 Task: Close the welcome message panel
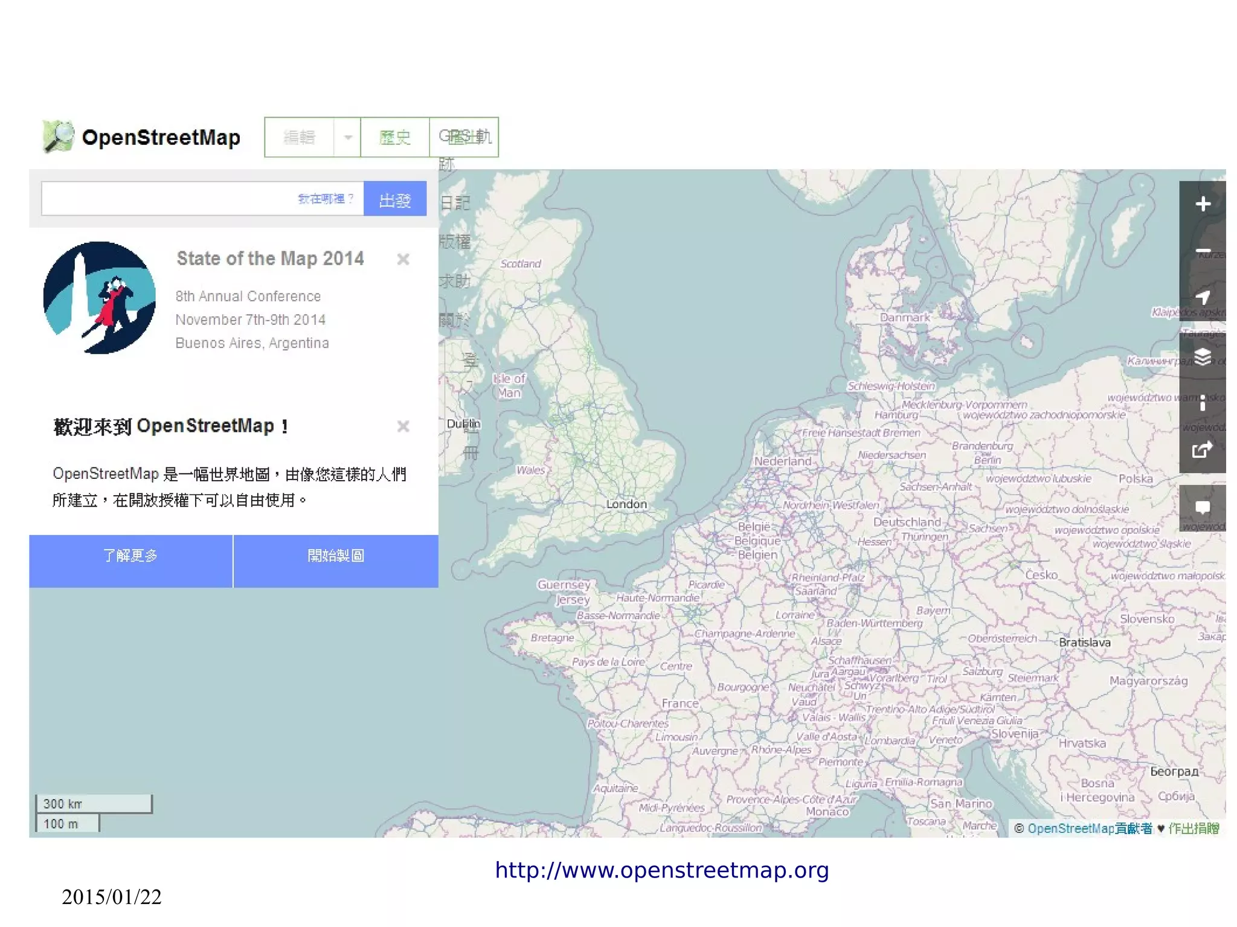point(403,426)
